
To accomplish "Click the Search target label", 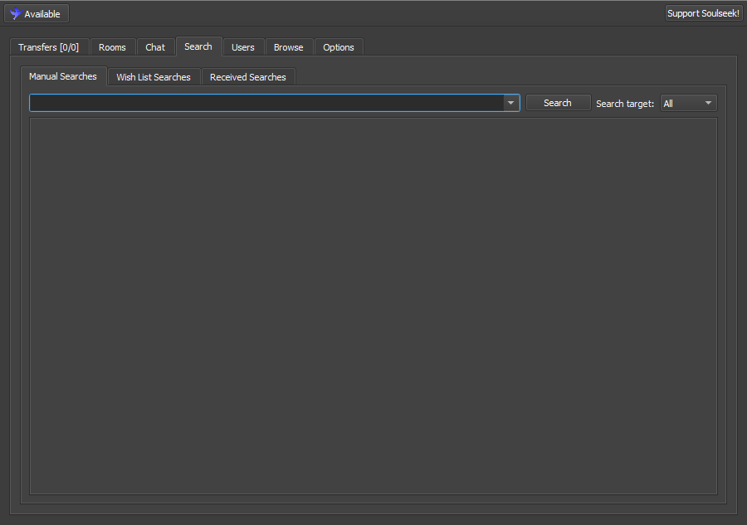I will coord(625,104).
